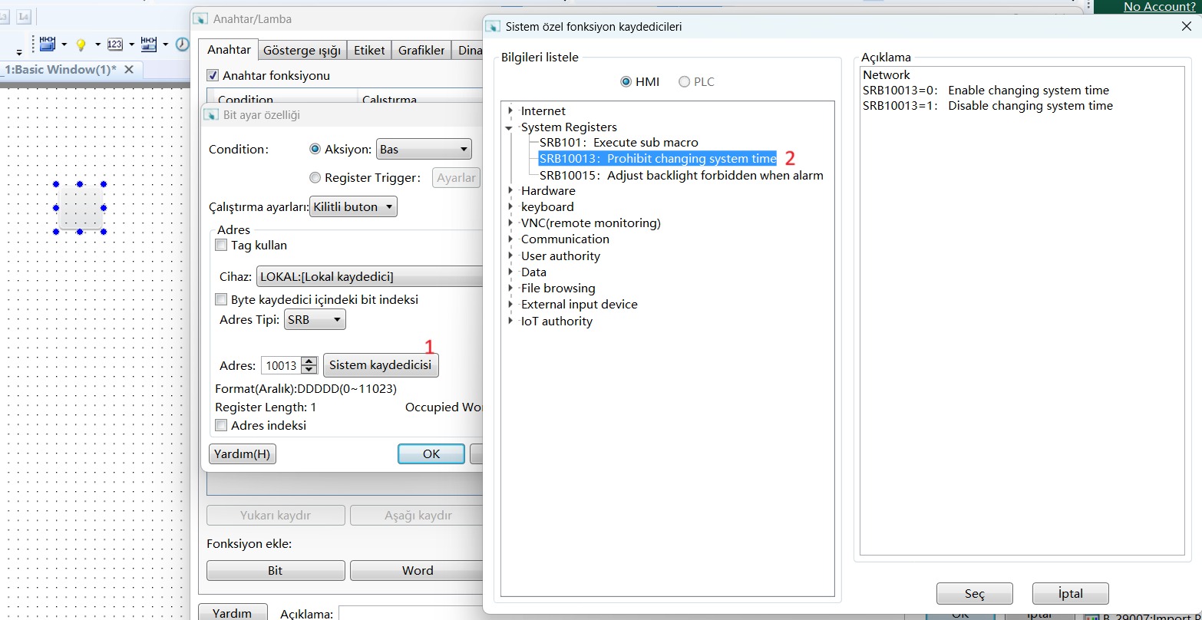Open the Çalıştırma ayarları Kilitli buton dropdown
The image size is (1202, 620).
click(353, 207)
